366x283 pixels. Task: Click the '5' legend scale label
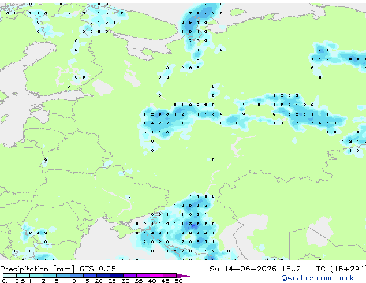pos(57,281)
